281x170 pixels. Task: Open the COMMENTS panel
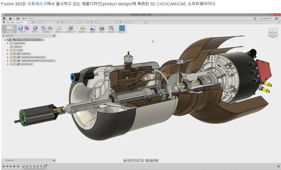[x=29, y=160]
